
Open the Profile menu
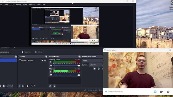19,5
